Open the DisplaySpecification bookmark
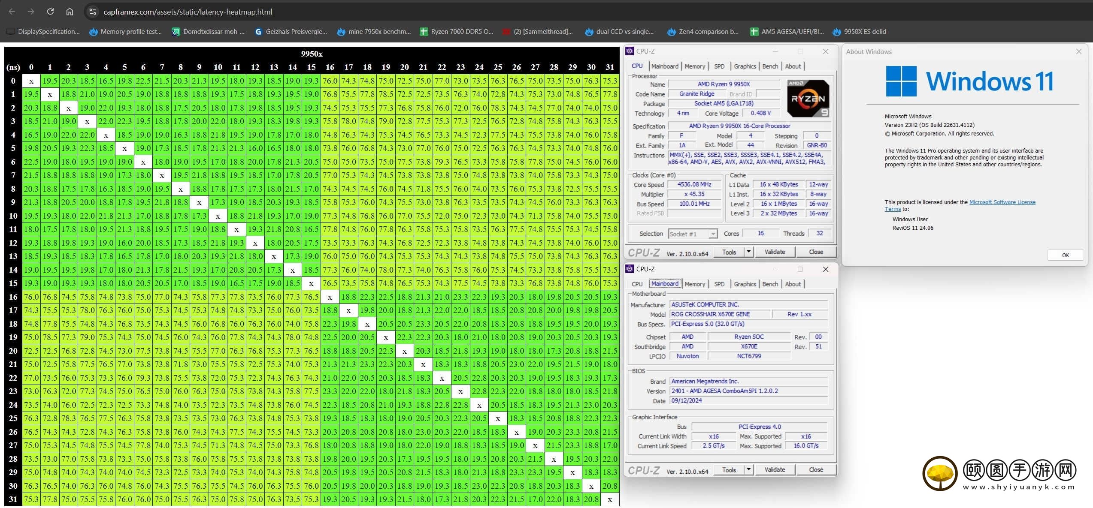Screen dimensions: 1093x508 (x=44, y=31)
